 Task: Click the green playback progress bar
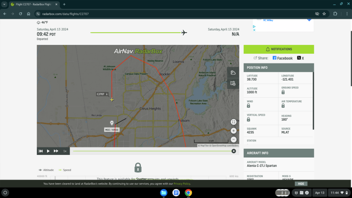(153, 151)
